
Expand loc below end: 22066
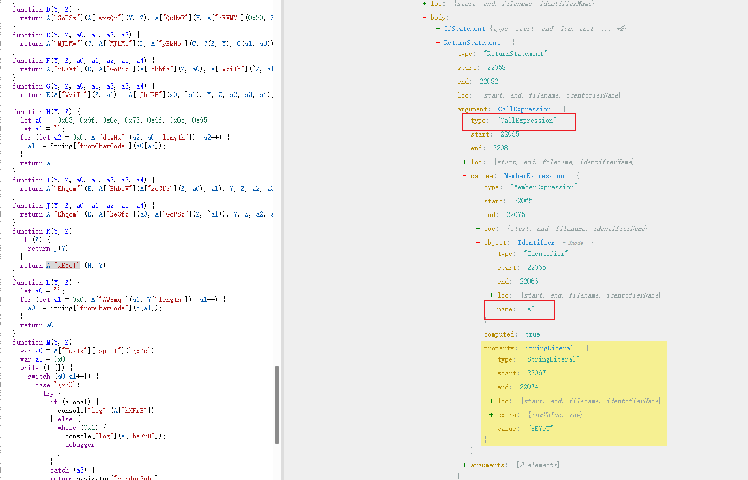pos(491,295)
